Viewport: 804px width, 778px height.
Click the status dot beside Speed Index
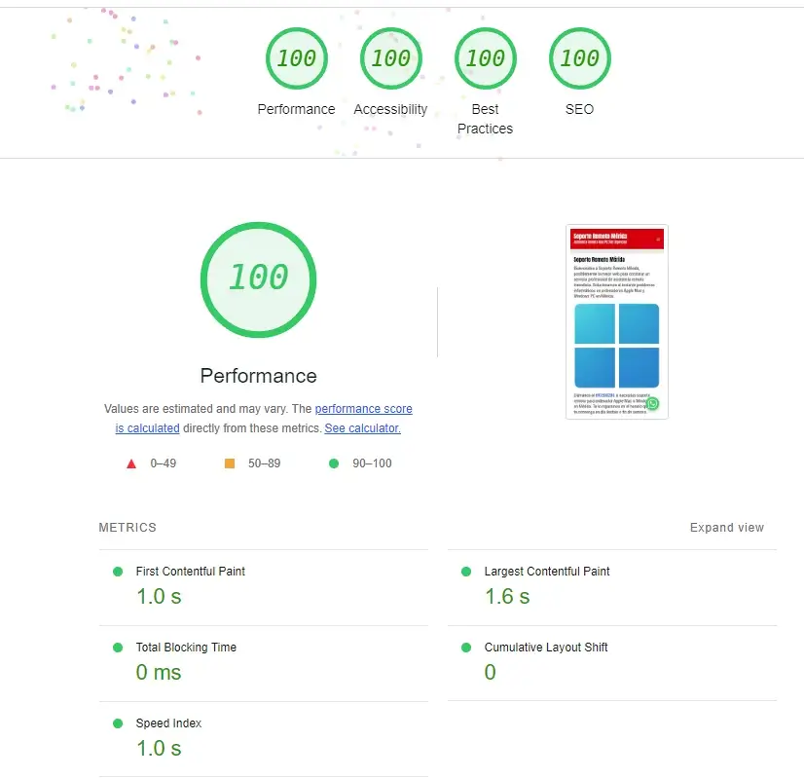[x=119, y=723]
